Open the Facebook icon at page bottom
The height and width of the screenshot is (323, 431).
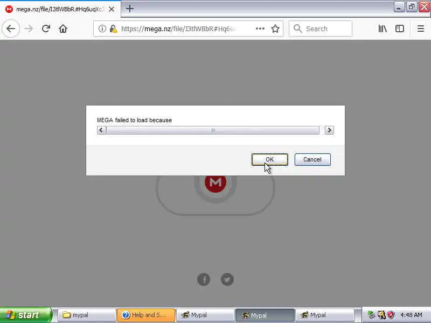pos(204,279)
